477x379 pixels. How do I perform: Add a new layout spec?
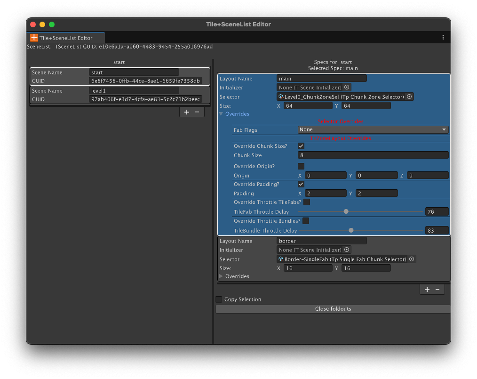click(x=427, y=290)
